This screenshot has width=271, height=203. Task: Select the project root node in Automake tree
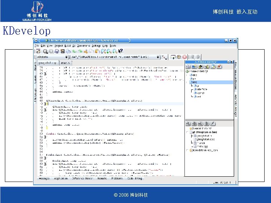[197, 71]
